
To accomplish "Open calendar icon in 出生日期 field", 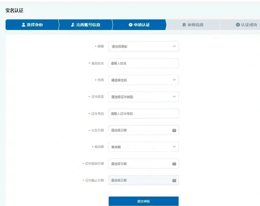I will click(174, 130).
